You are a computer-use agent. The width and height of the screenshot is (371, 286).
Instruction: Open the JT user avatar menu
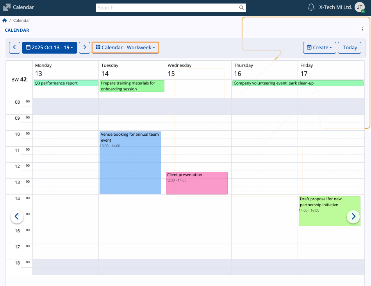click(x=360, y=7)
